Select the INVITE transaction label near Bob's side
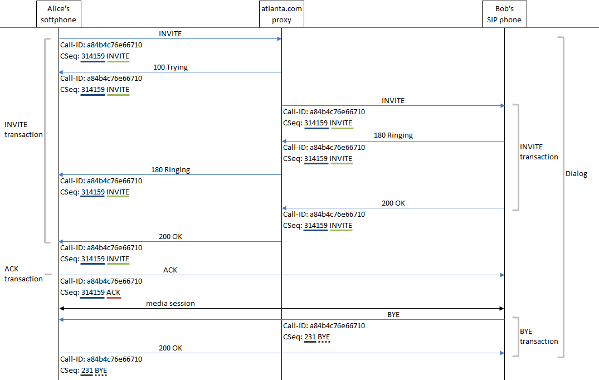This screenshot has height=380, width=599. point(538,152)
